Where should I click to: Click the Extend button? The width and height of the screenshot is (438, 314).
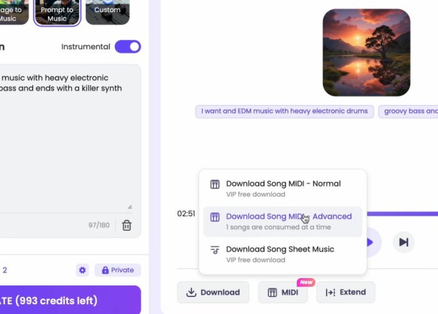coord(346,292)
